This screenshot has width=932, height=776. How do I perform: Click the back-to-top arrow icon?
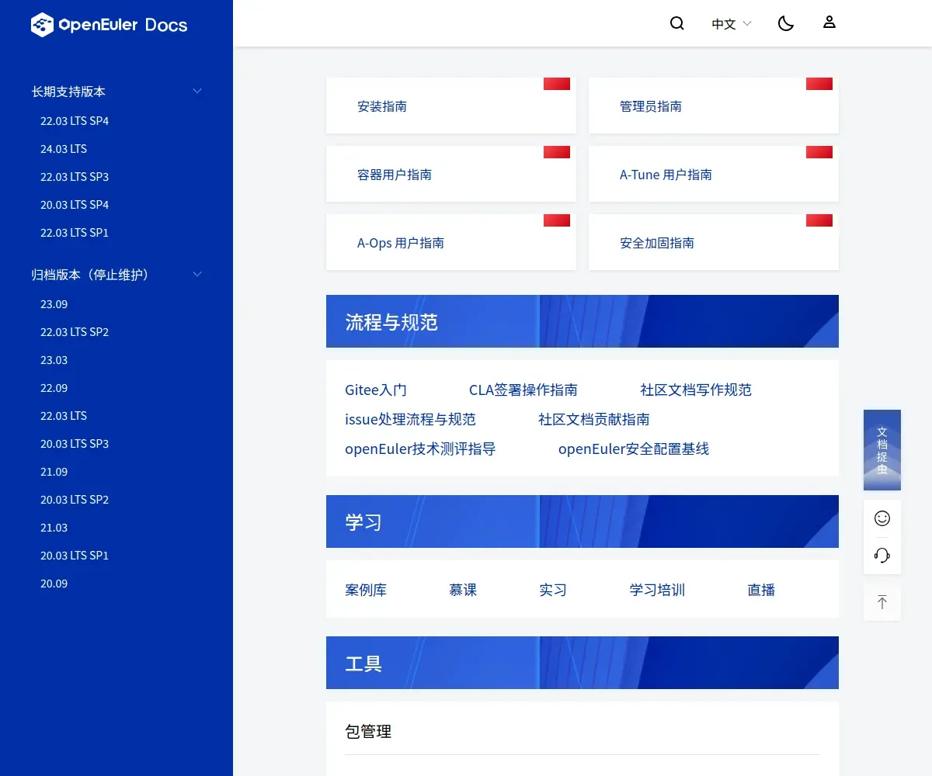click(882, 602)
